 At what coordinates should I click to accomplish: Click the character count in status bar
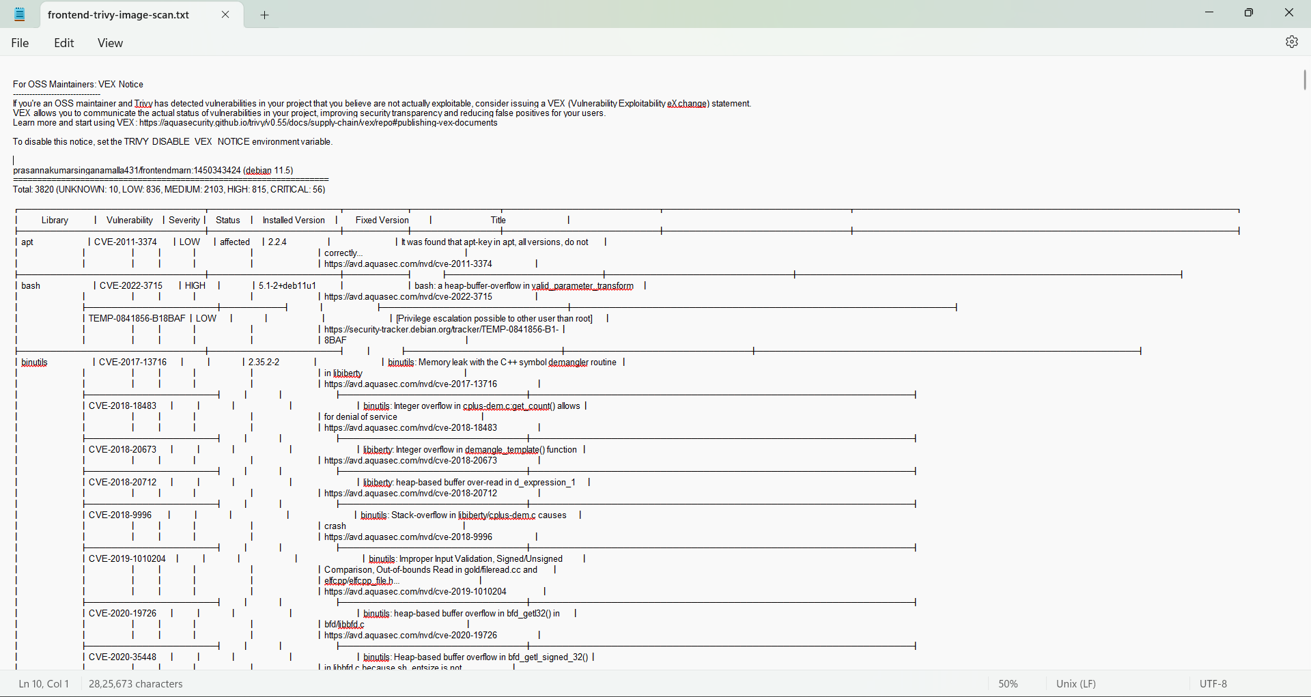tap(136, 684)
